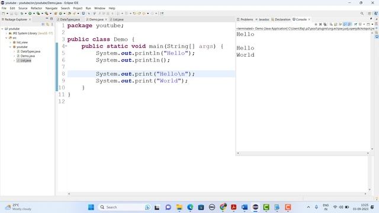Screen dimensions: 379x213
Task: Create a new Java class via toolbar icon
Action: [x=60, y=14]
